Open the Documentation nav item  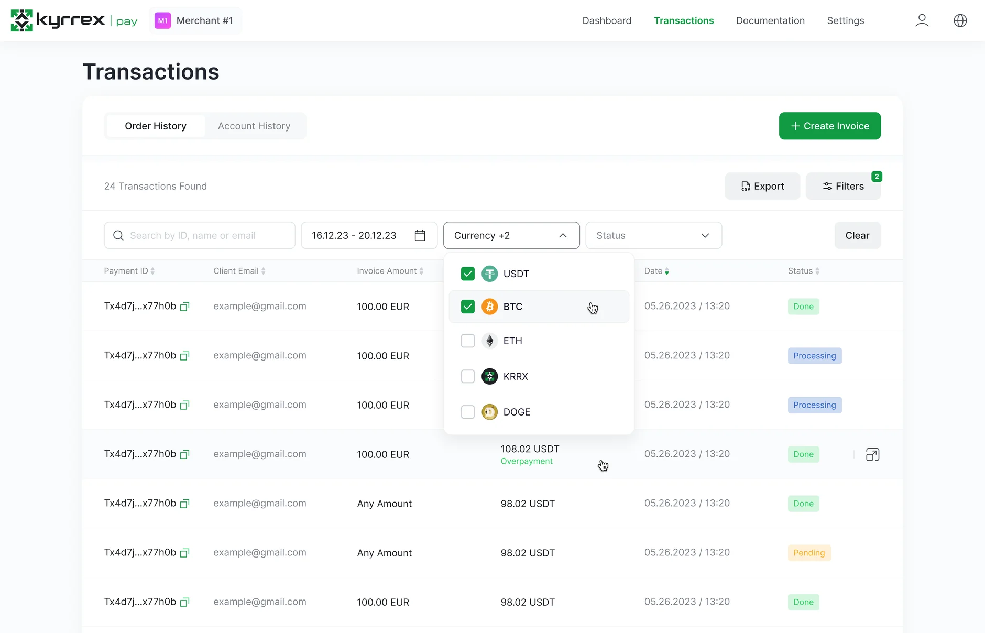point(770,20)
